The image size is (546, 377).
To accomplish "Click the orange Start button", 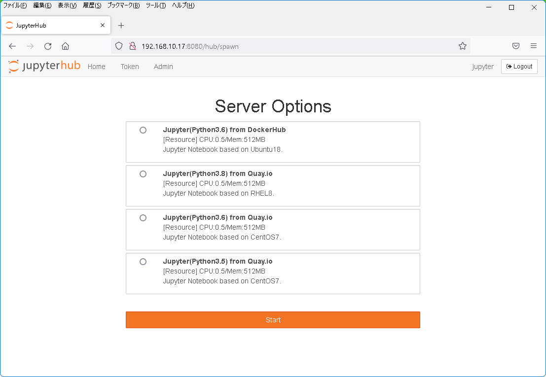I will pos(273,320).
